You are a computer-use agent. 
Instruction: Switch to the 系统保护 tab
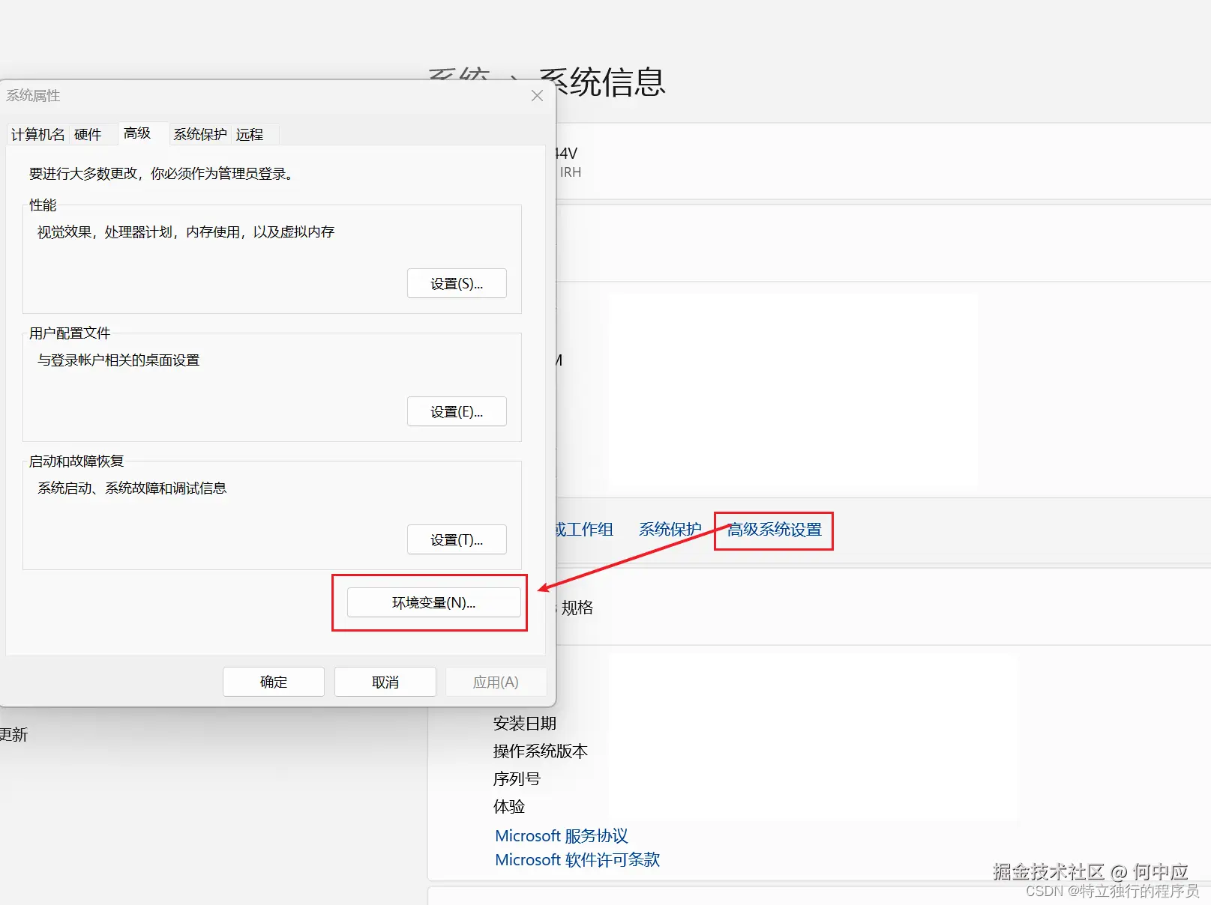coord(199,133)
